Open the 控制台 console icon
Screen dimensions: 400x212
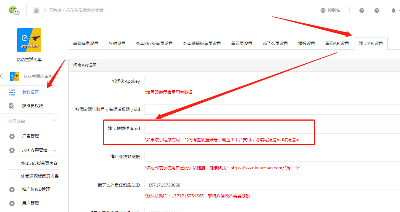(323, 10)
